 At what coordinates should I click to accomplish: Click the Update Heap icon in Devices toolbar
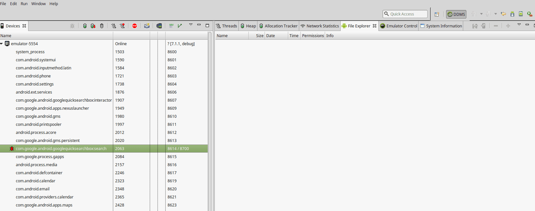pos(85,26)
